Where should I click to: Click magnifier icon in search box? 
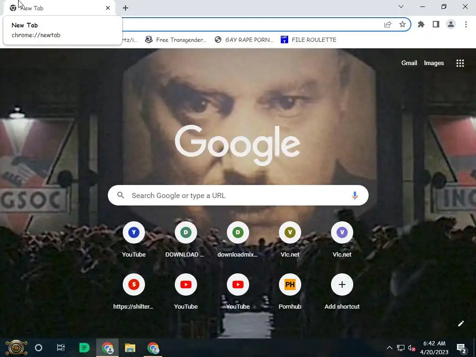point(120,195)
